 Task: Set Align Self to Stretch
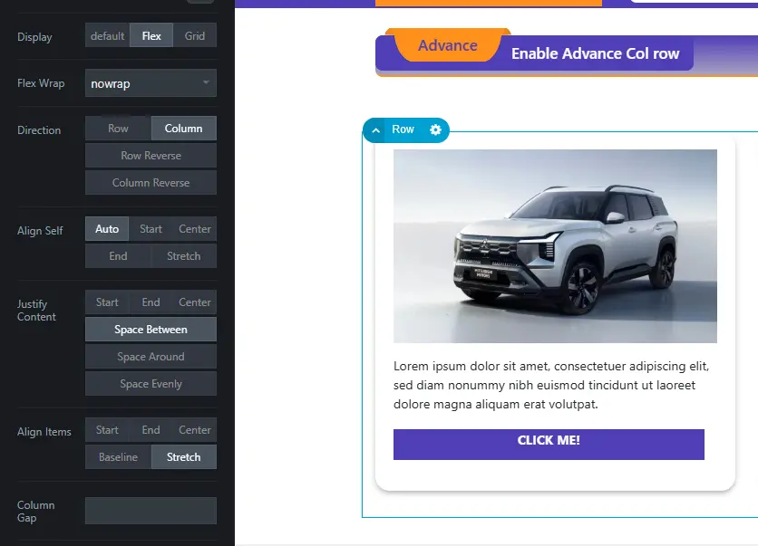pos(184,256)
